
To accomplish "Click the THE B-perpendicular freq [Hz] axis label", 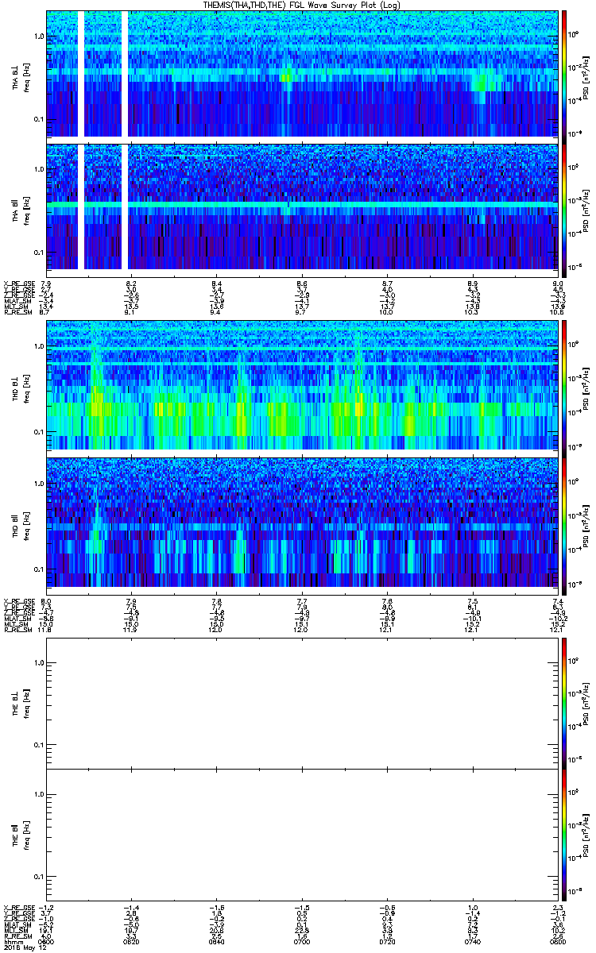I will 26,702.
